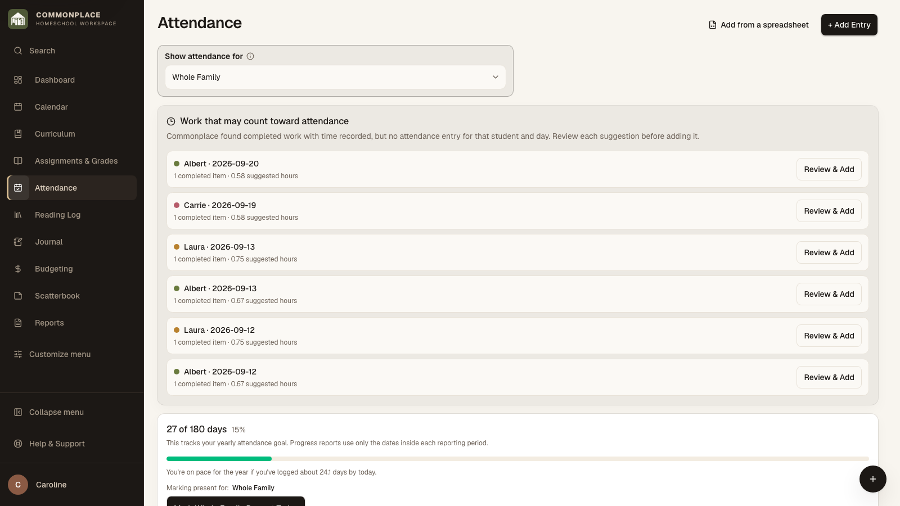Click the Search magnifier icon
Screen dimensions: 900x506
(18, 51)
